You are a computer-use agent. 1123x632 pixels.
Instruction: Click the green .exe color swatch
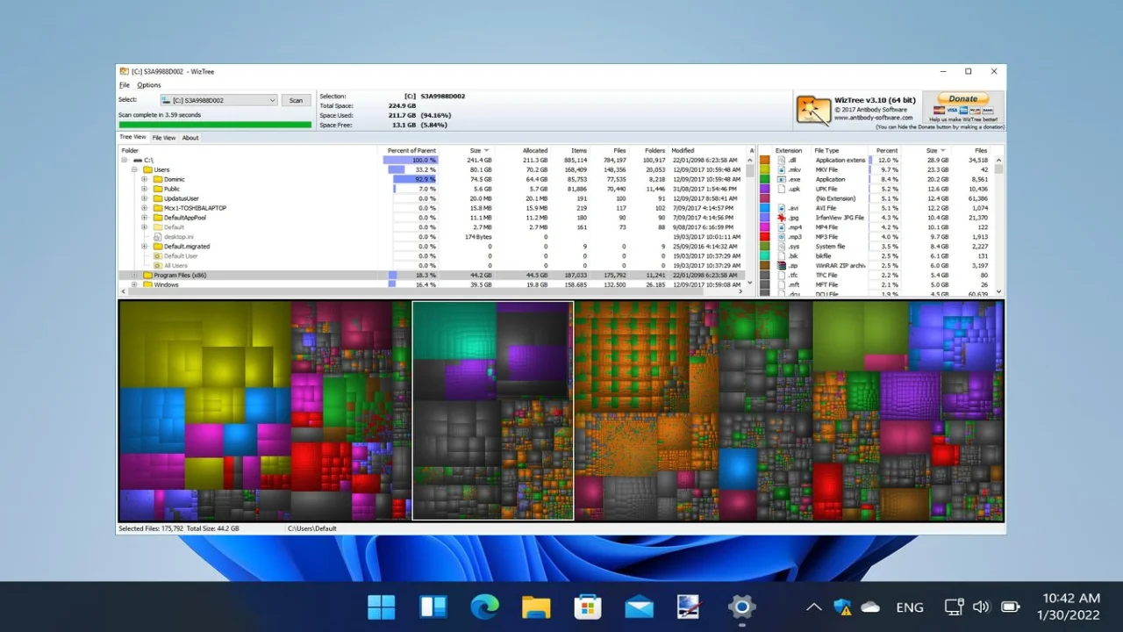point(765,179)
